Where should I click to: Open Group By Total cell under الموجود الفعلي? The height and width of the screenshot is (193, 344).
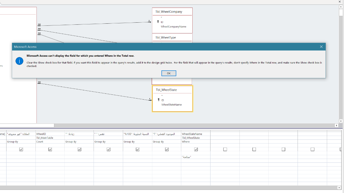(x=167, y=142)
